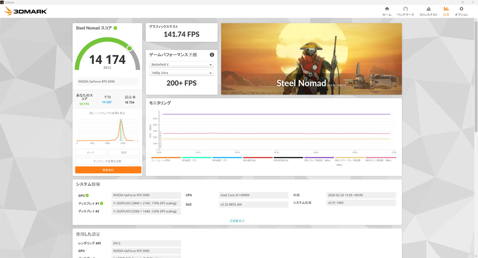Click the 3DMark logo in header
The width and height of the screenshot is (478, 258).
pyautogui.click(x=25, y=11)
